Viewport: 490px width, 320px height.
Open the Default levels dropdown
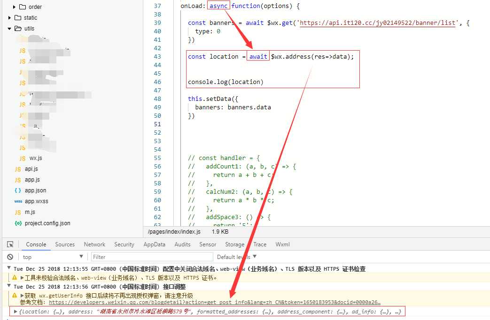pos(237,257)
